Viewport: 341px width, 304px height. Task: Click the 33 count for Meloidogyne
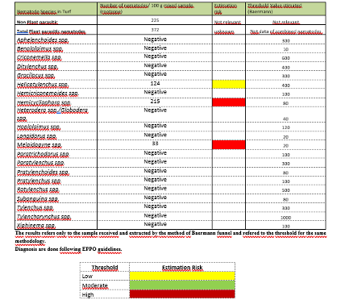[155, 144]
